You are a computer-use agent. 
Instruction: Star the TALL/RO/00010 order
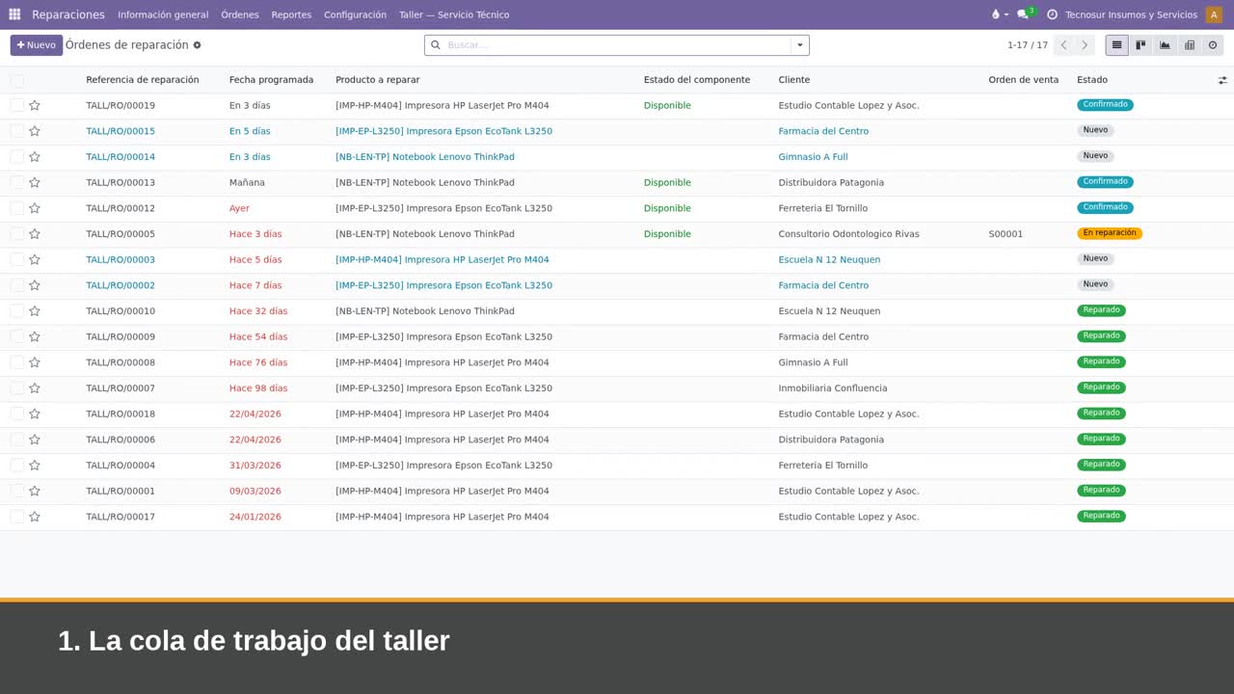pyautogui.click(x=35, y=311)
